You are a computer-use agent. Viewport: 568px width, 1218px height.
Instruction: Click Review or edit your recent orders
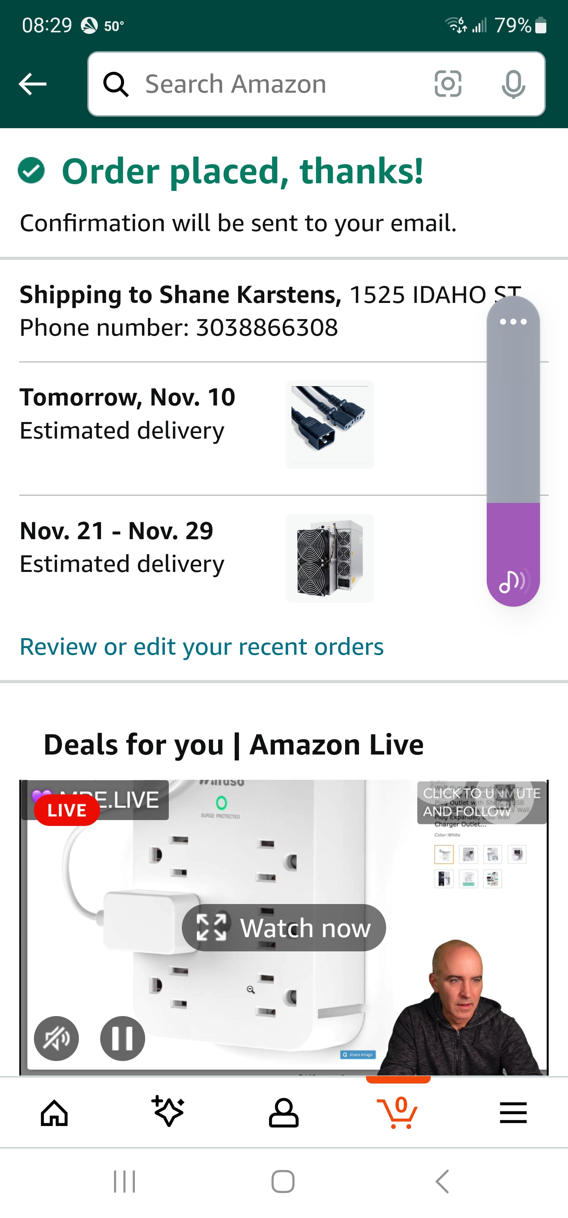[202, 646]
